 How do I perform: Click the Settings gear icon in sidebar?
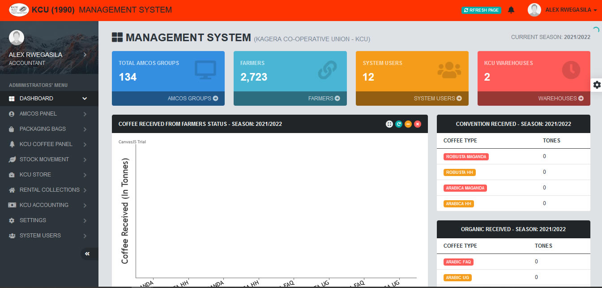coord(12,220)
